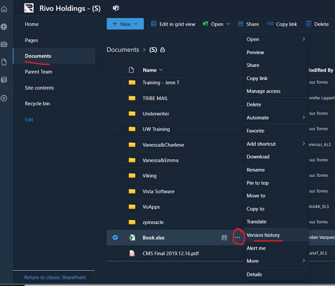Click the Home icon in left rail
Image resolution: width=335 pixels, height=286 pixels.
click(4, 9)
